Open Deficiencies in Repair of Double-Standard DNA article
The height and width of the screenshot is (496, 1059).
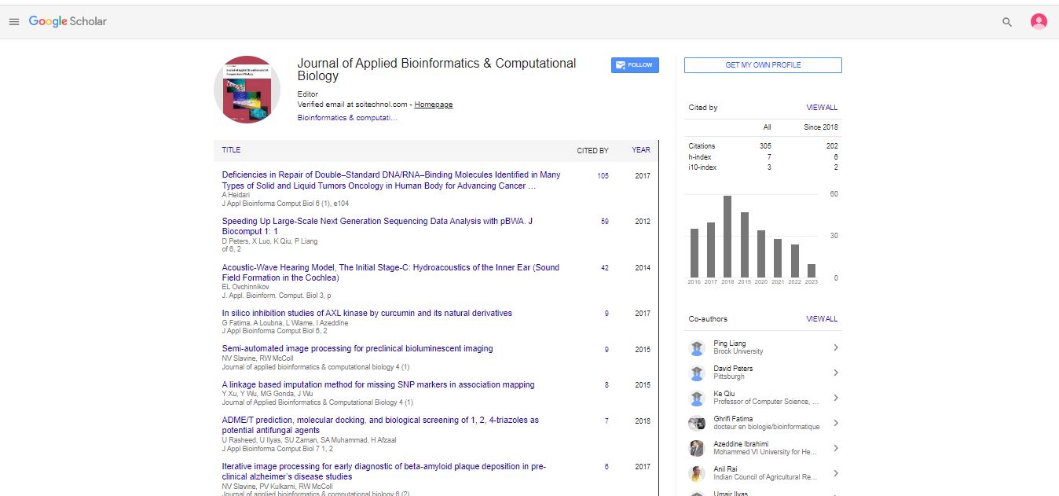(x=391, y=181)
